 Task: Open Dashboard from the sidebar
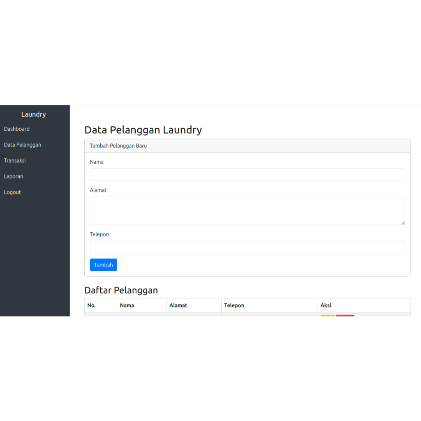[16, 129]
